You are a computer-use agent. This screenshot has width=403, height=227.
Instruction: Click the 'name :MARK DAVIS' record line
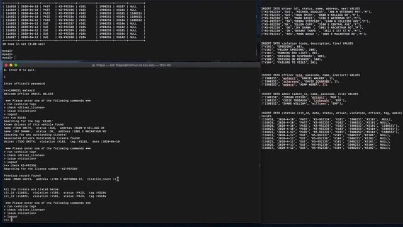[x=60, y=179]
